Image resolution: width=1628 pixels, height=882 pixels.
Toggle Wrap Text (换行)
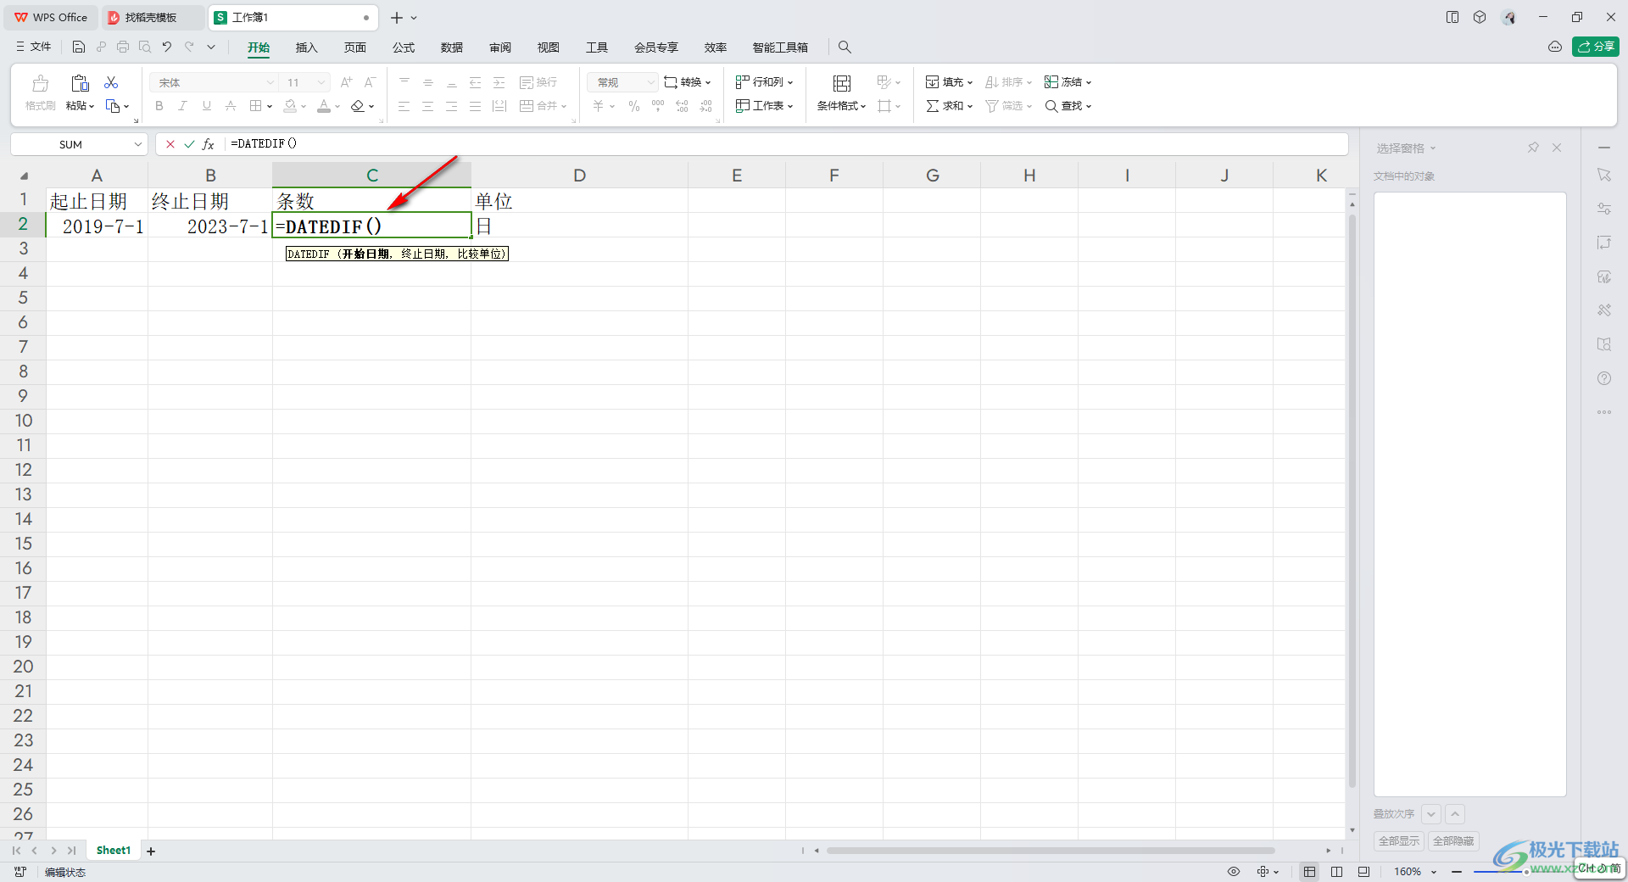[x=538, y=82]
